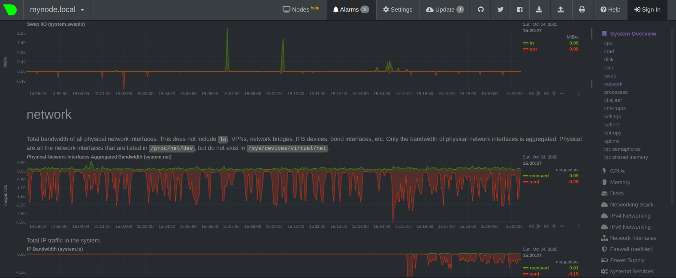Open the Power Supply section
Screen dimensions: 676x278
tap(623, 260)
